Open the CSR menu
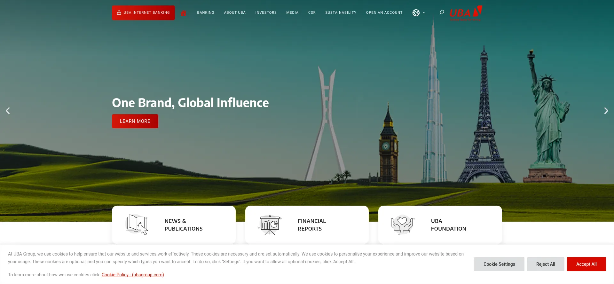Screen dimensions: 614x284 pyautogui.click(x=312, y=13)
